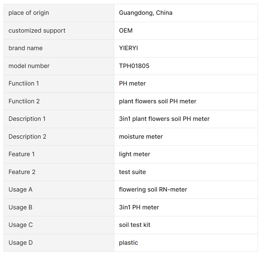Select the YIERYI brand value
260x255 pixels.
128,48
